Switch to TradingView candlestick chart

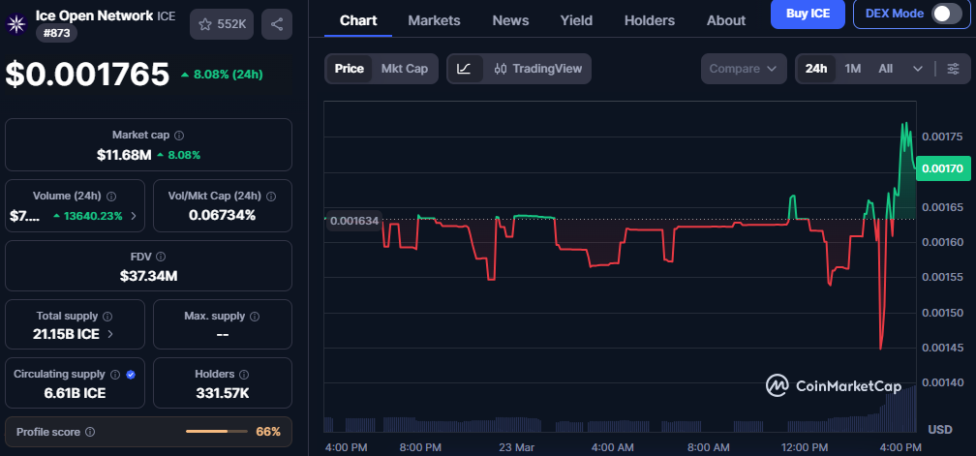537,69
